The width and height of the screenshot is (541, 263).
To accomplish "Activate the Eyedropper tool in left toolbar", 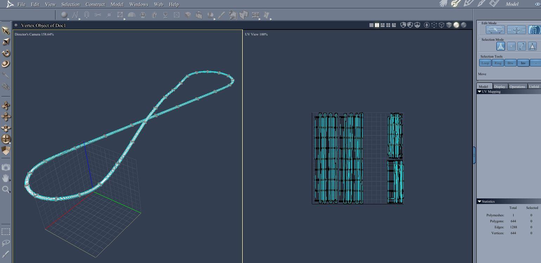I will point(6,75).
